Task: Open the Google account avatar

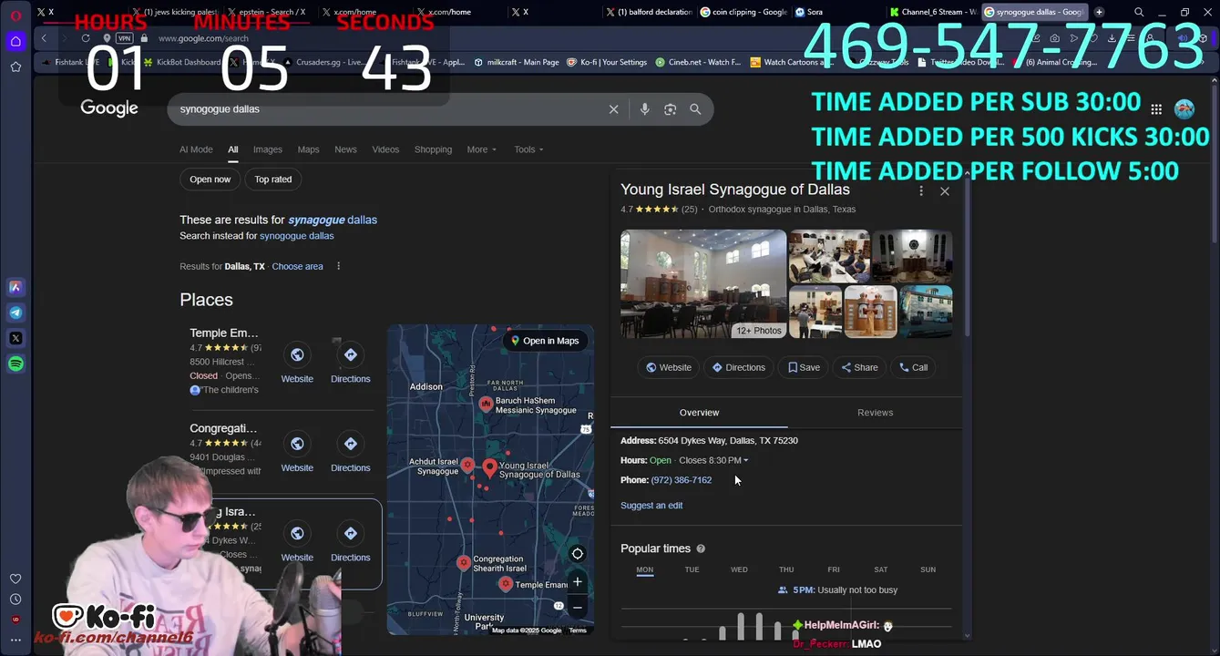Action: pyautogui.click(x=1184, y=109)
